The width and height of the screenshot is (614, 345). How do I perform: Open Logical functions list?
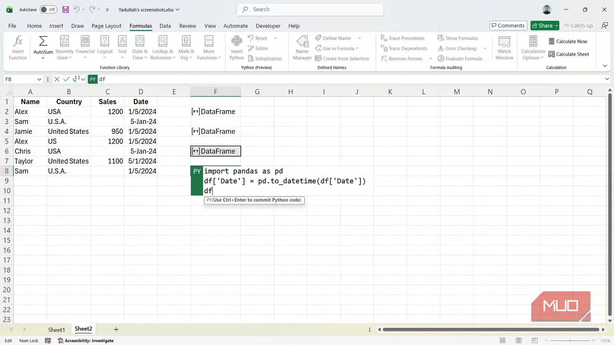[105, 47]
